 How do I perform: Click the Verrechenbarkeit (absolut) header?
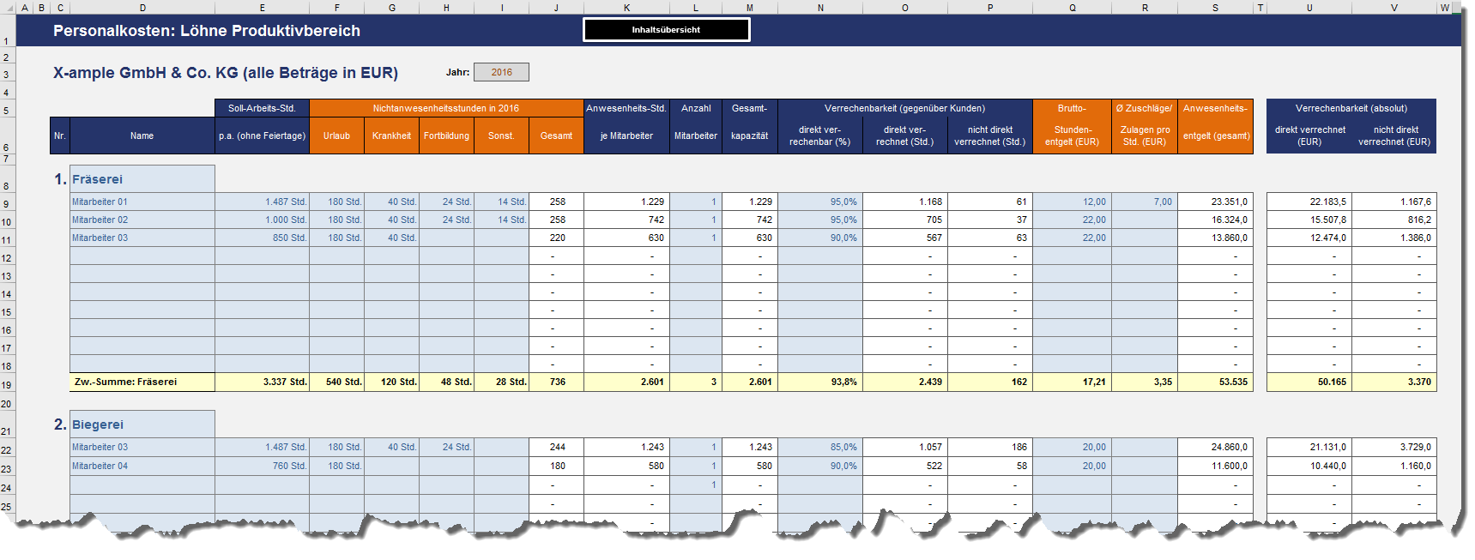pos(1351,108)
